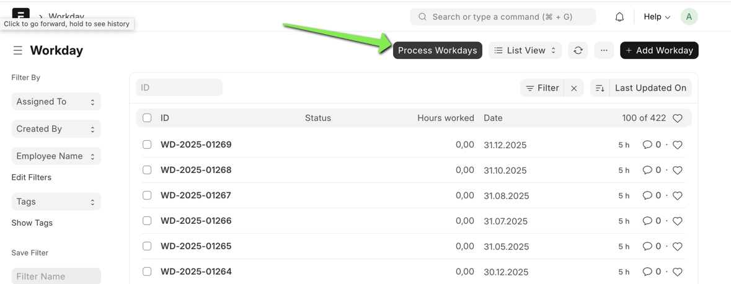Image resolution: width=731 pixels, height=284 pixels.
Task: Open comments for WD-2025-01264
Action: (x=652, y=272)
